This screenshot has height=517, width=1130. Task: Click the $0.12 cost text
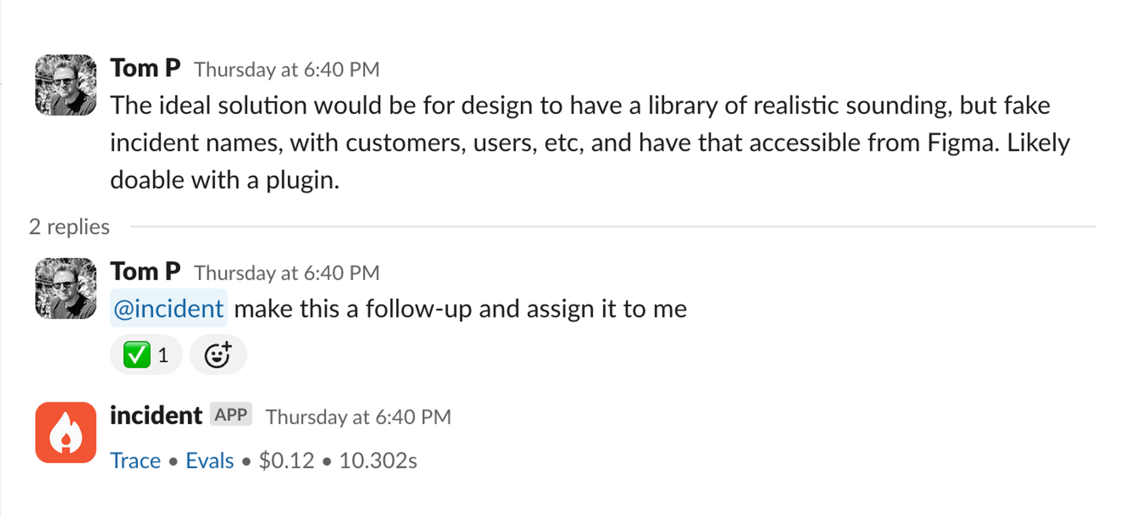click(x=286, y=460)
